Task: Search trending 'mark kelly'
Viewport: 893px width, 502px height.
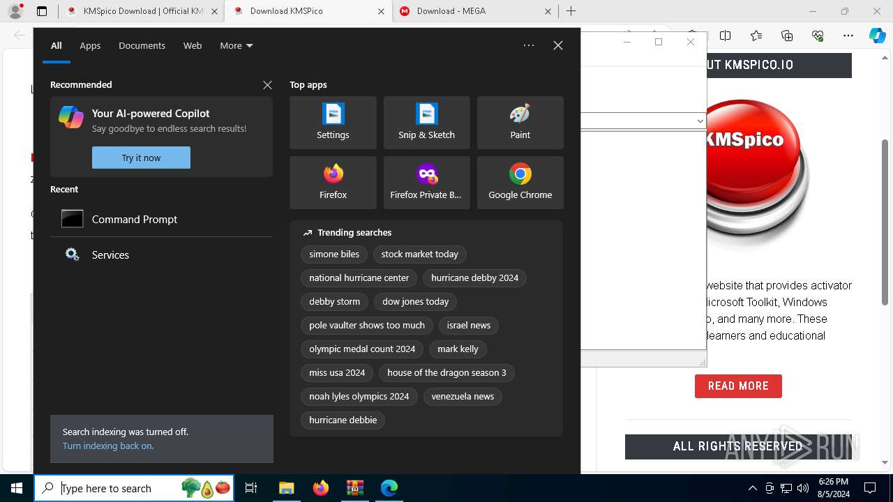Action: point(458,349)
